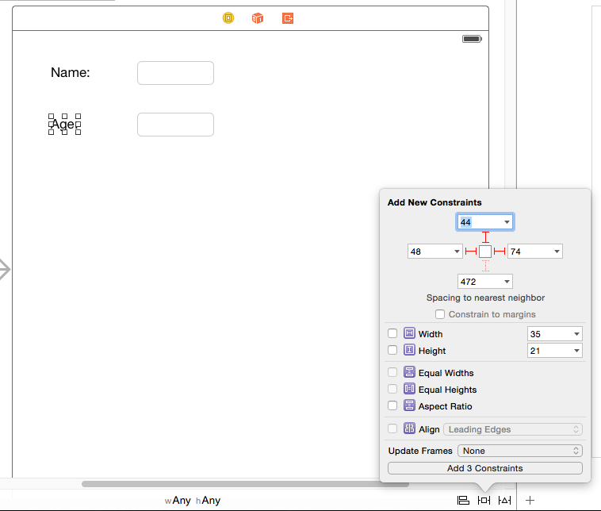Toggle the dashed bottom constraint strut

[485, 266]
